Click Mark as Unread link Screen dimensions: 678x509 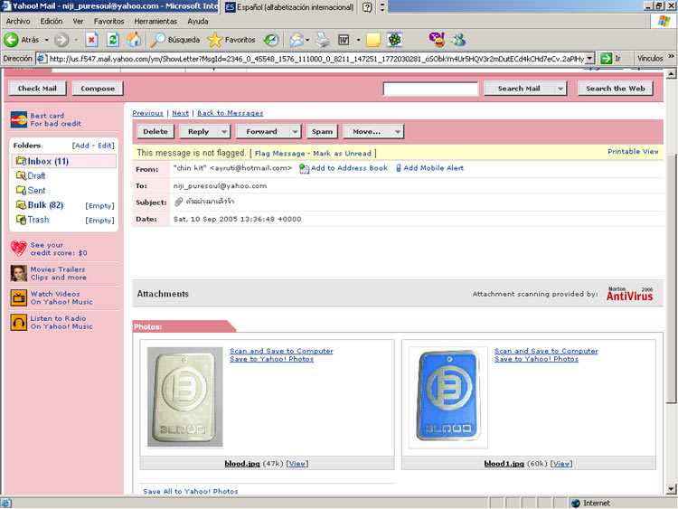(x=342, y=153)
